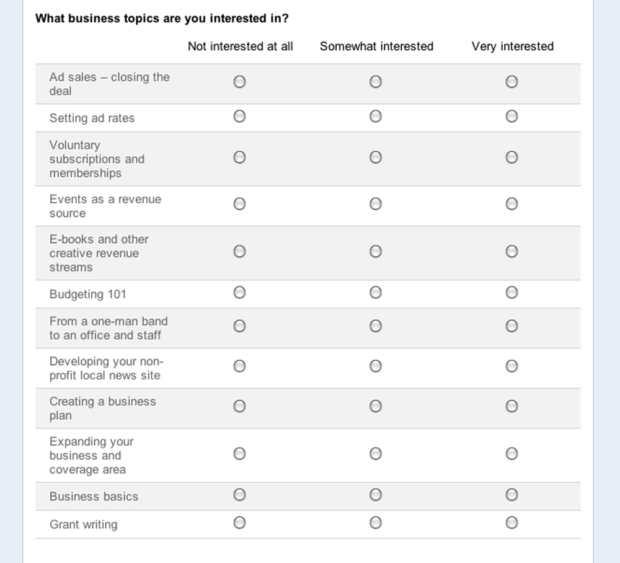The height and width of the screenshot is (563, 620).
Task: Mark Somewhat interested for Setting ad rates
Action: pos(375,116)
